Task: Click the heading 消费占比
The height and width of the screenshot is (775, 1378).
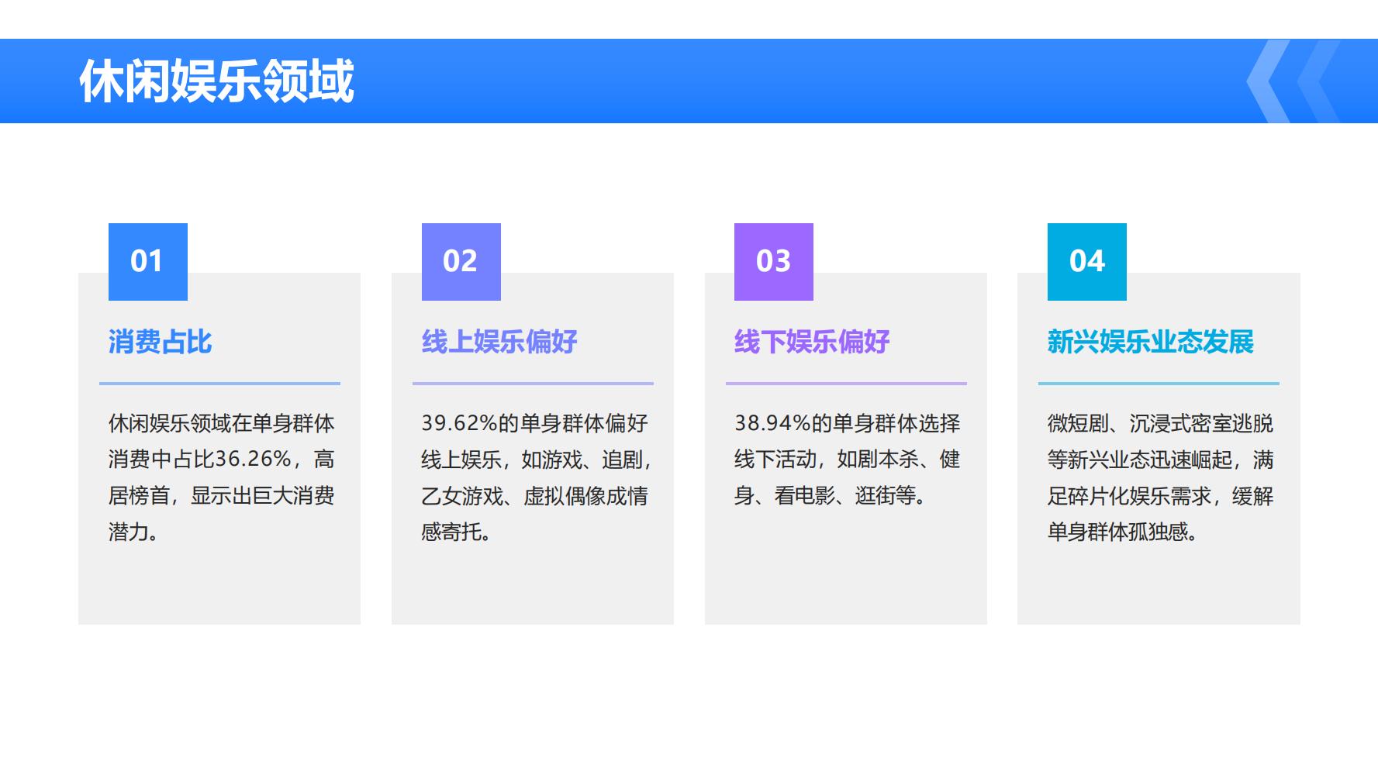Action: [x=160, y=342]
